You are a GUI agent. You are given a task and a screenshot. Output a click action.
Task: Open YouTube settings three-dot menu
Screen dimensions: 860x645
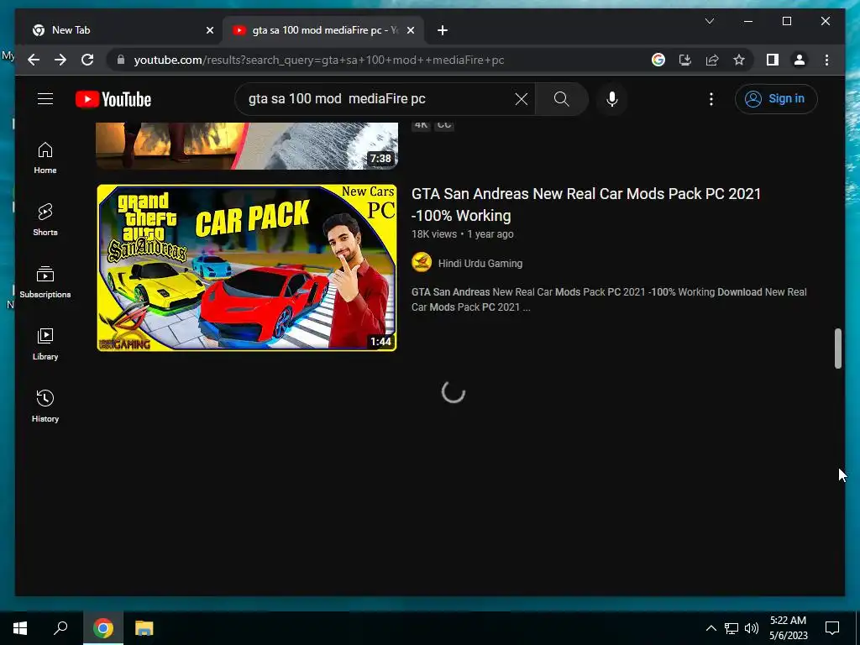coord(711,99)
